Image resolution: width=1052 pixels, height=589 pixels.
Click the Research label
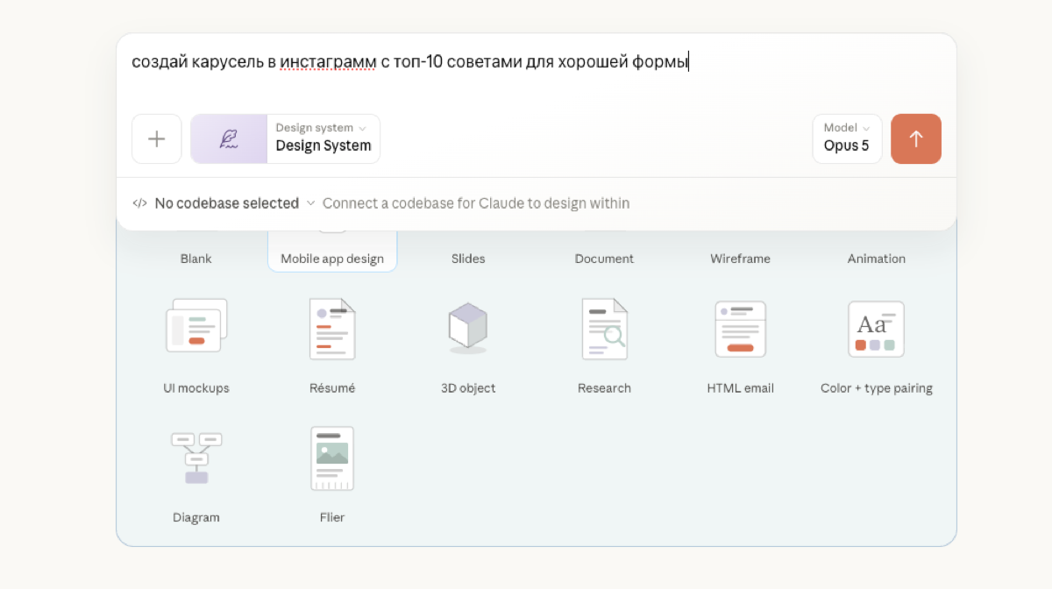pos(604,388)
